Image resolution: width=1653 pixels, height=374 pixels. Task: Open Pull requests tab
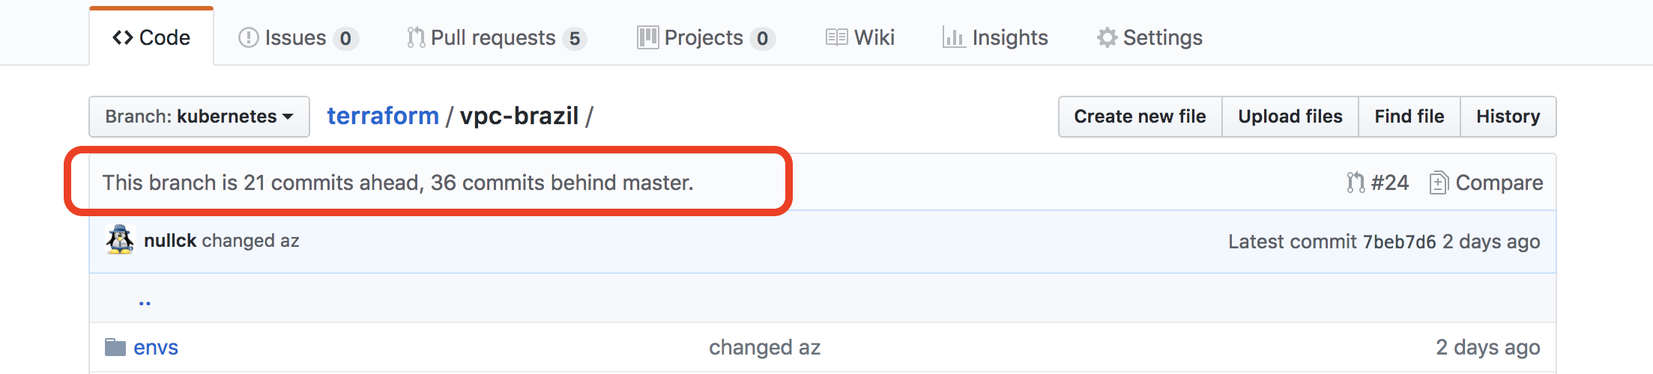point(496,37)
